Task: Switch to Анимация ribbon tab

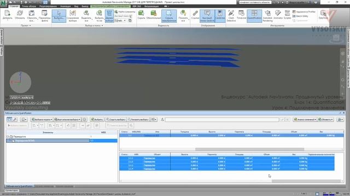Action: 66,6
